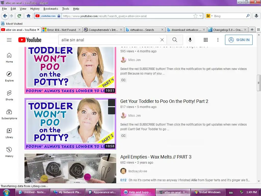
Task: Open the address bar history dropdown arrow
Action: [200, 16]
